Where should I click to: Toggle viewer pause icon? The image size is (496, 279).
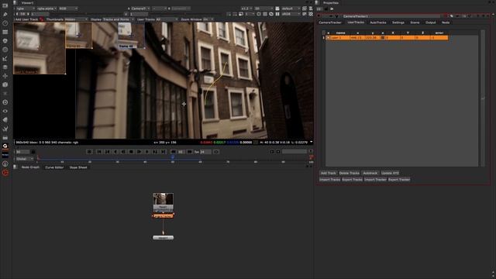[277, 14]
